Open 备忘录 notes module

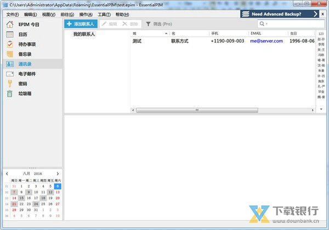pyautogui.click(x=24, y=54)
